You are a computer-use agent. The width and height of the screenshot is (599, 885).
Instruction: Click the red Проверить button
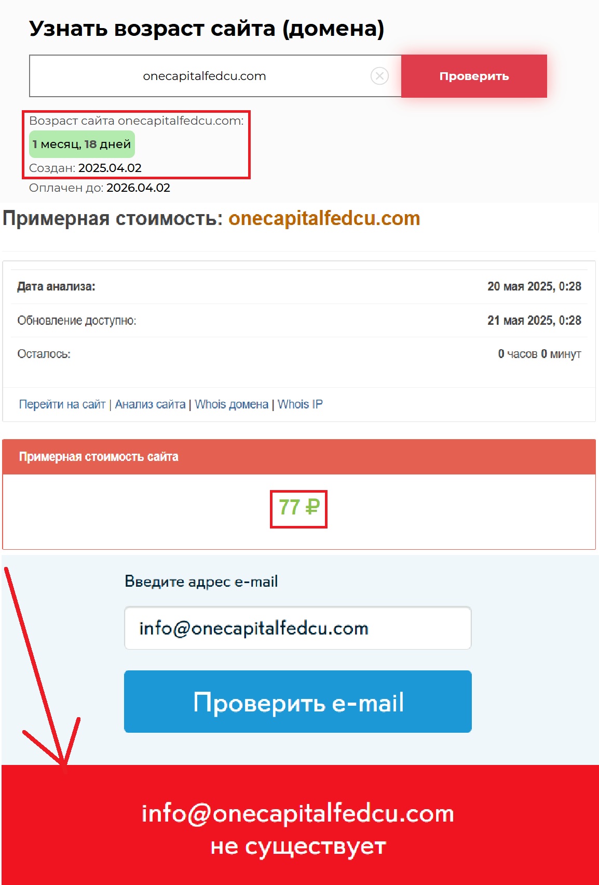[474, 76]
